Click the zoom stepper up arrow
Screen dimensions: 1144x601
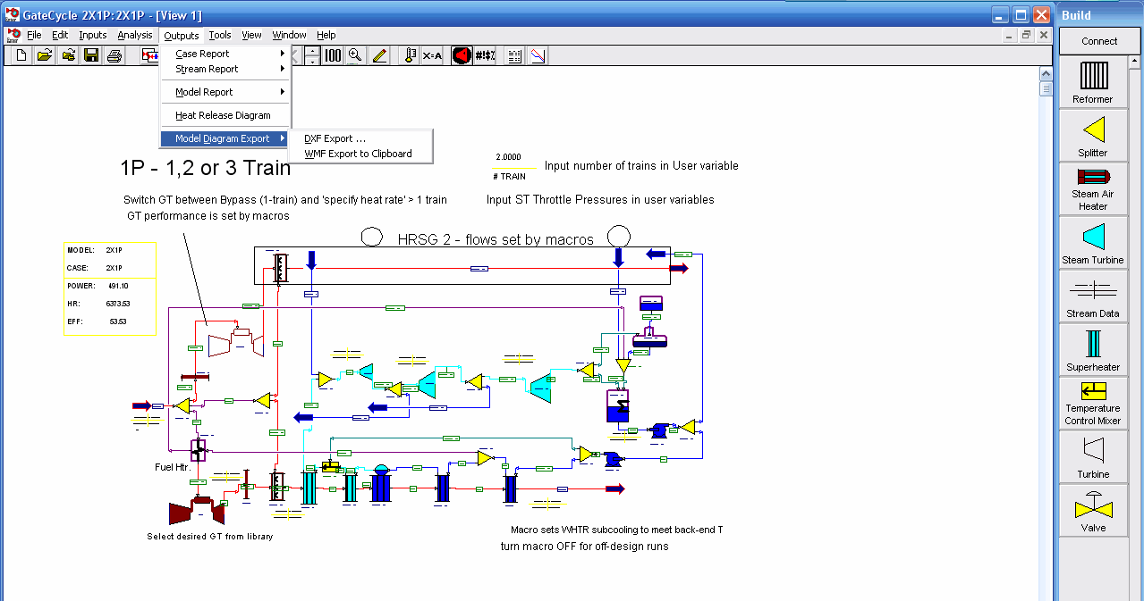pos(311,50)
